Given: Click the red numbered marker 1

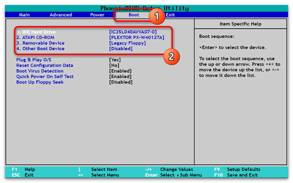Looking at the screenshot, I should click(155, 16).
